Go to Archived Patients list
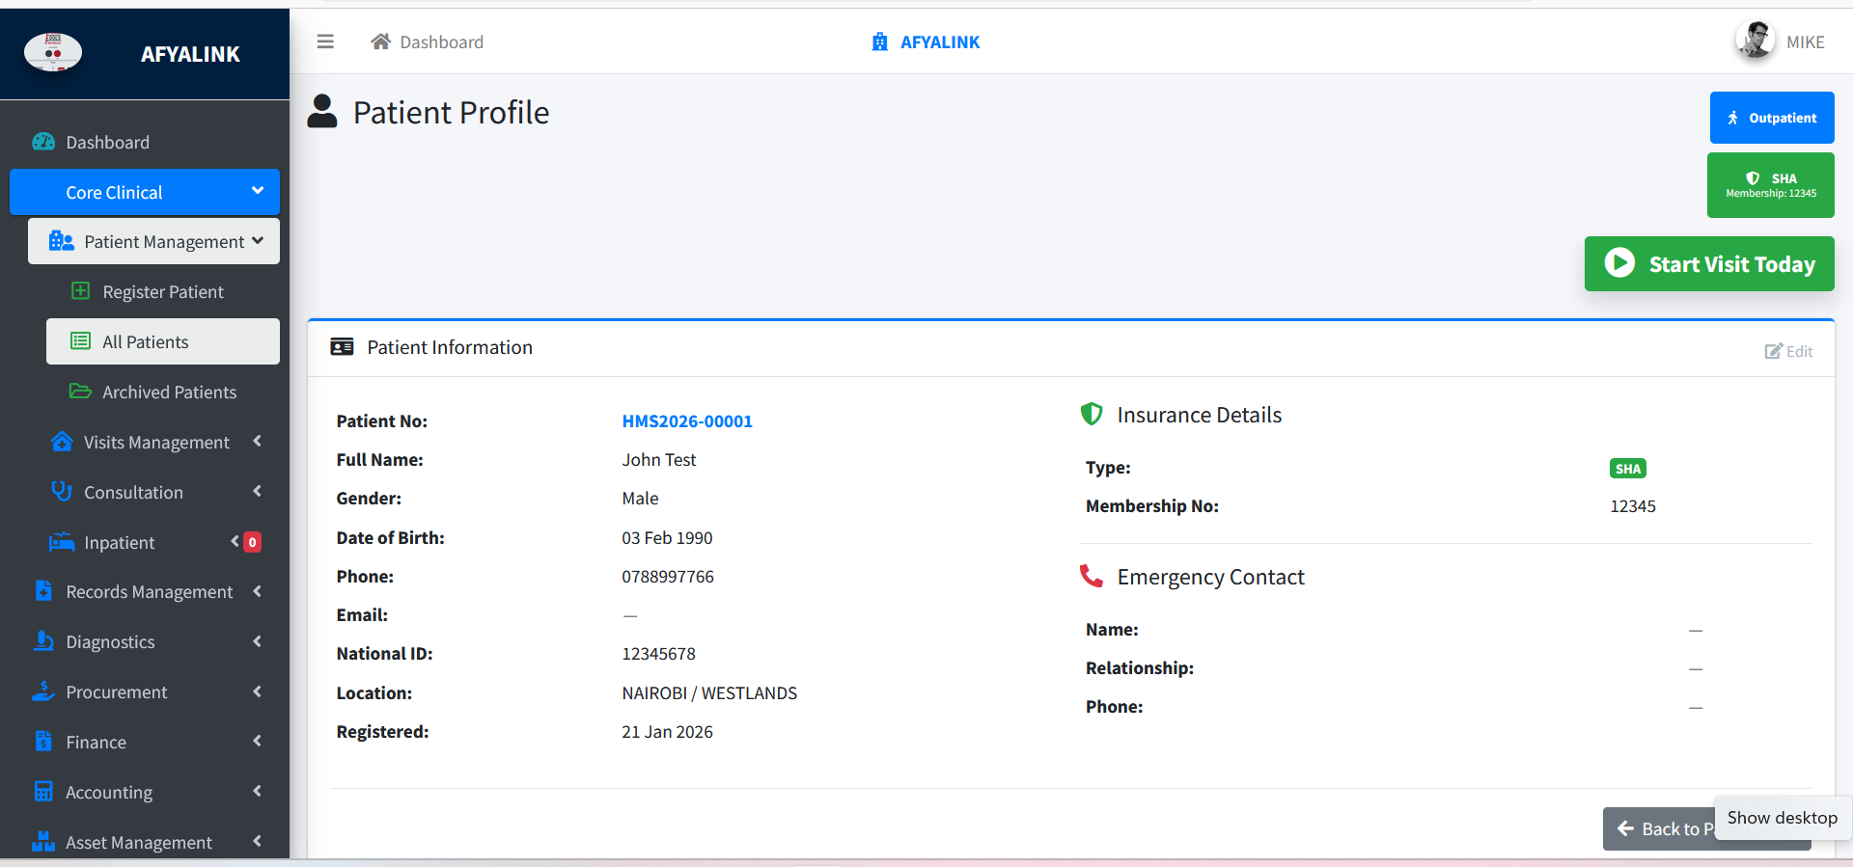This screenshot has width=1853, height=867. (169, 392)
